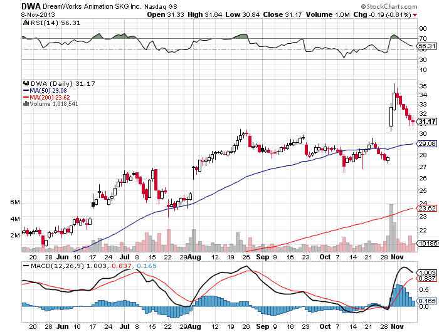Click the red MA(200) legend line
The width and height of the screenshot is (439, 332).
click(x=26, y=97)
